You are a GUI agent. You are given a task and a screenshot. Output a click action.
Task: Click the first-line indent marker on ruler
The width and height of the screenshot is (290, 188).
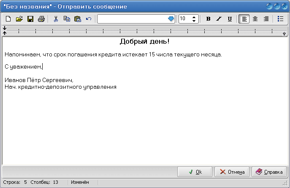[x=5, y=28]
